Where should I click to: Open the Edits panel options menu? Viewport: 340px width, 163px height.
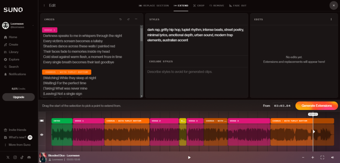tap(331, 19)
